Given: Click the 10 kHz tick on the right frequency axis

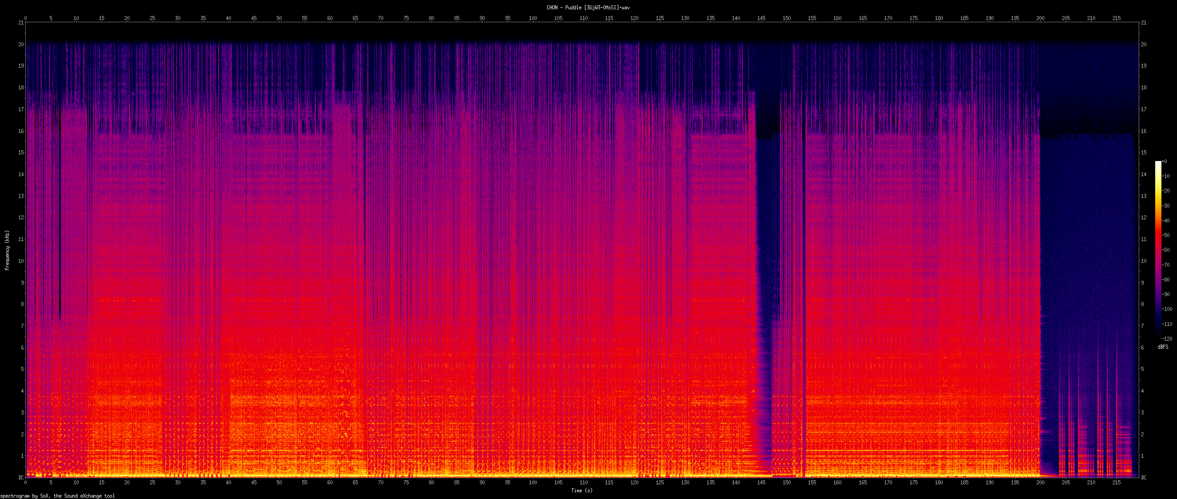Looking at the screenshot, I should (1143, 261).
